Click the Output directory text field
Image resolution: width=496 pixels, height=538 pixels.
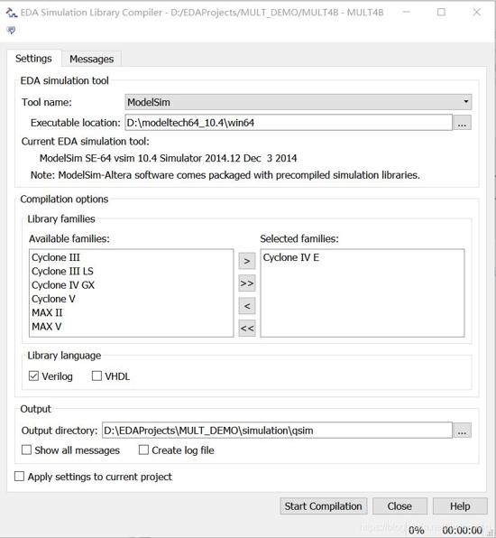(277, 431)
